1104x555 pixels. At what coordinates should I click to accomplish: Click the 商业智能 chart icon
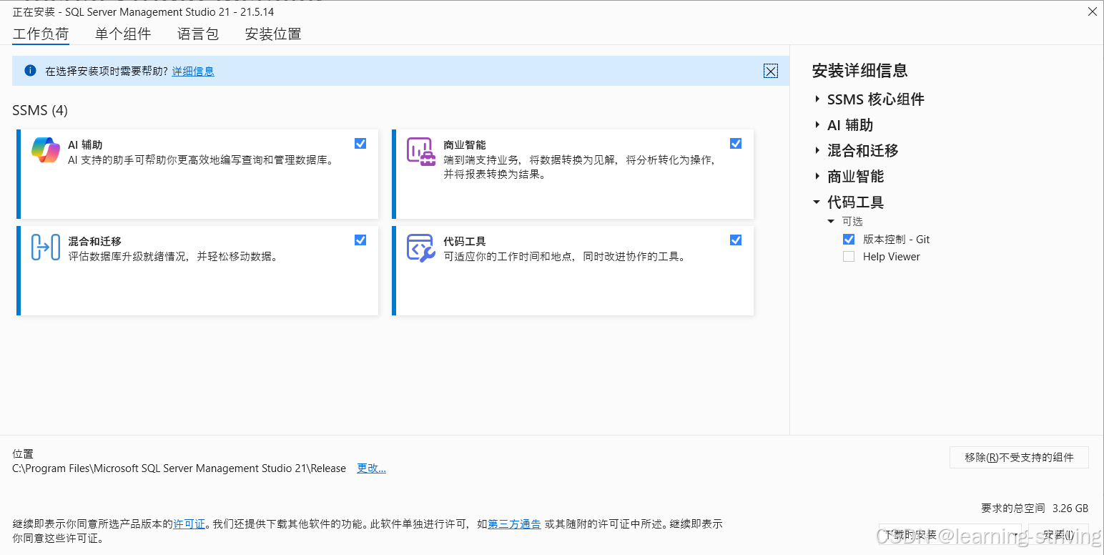pos(420,151)
